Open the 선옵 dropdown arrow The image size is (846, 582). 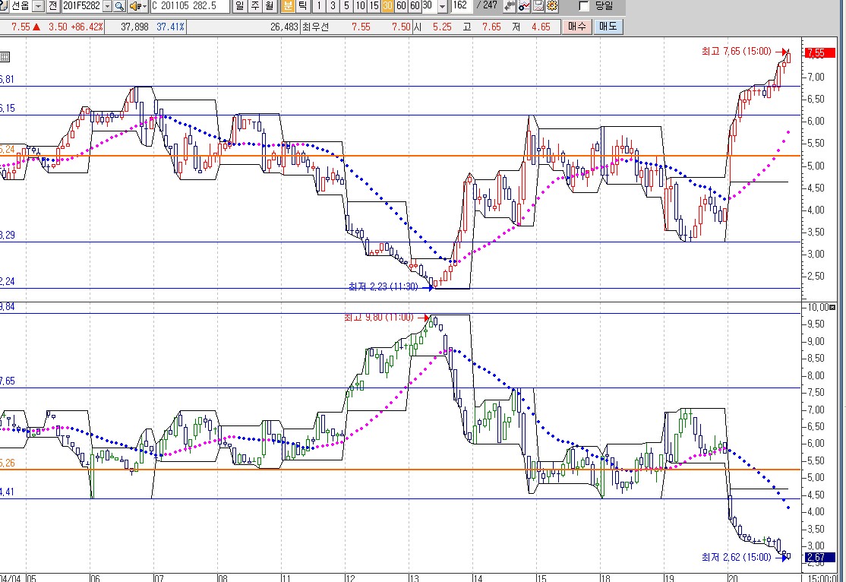(39, 6)
